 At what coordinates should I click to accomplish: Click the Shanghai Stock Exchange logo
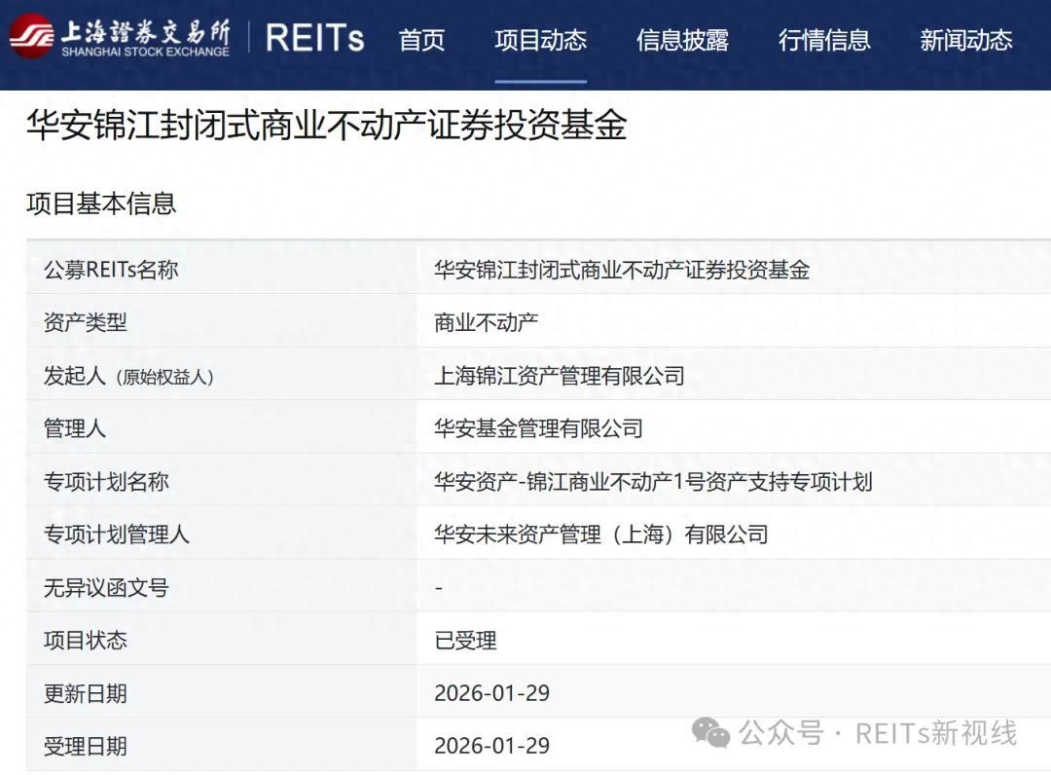coord(127,37)
